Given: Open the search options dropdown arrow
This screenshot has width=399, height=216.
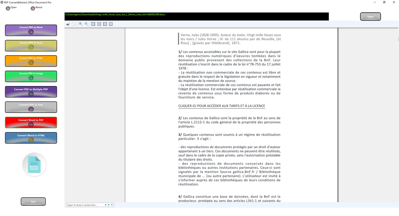Looking at the screenshot, I should (112, 205).
